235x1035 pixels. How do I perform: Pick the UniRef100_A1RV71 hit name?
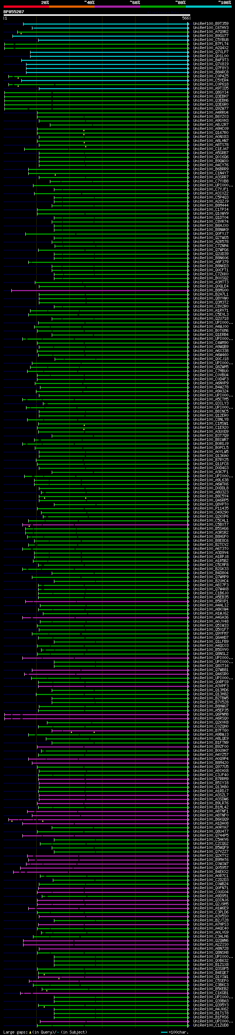click(x=211, y=311)
